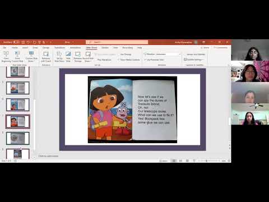
Task: Click the Notes button in status bar
Action: (163, 161)
